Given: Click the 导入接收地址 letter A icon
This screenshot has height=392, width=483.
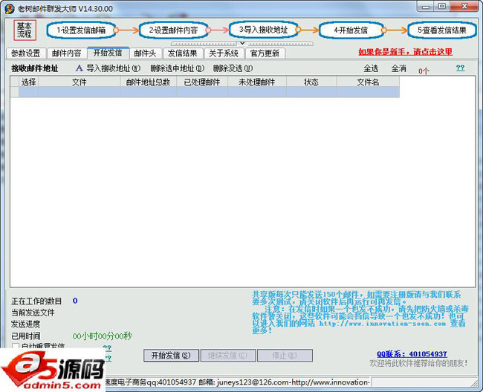Looking at the screenshot, I should (80, 68).
